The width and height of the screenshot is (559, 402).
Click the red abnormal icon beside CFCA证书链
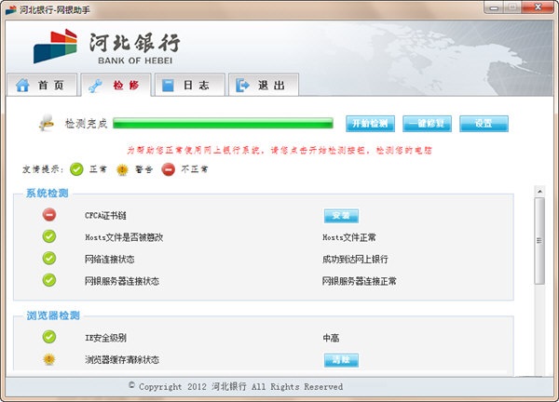49,215
